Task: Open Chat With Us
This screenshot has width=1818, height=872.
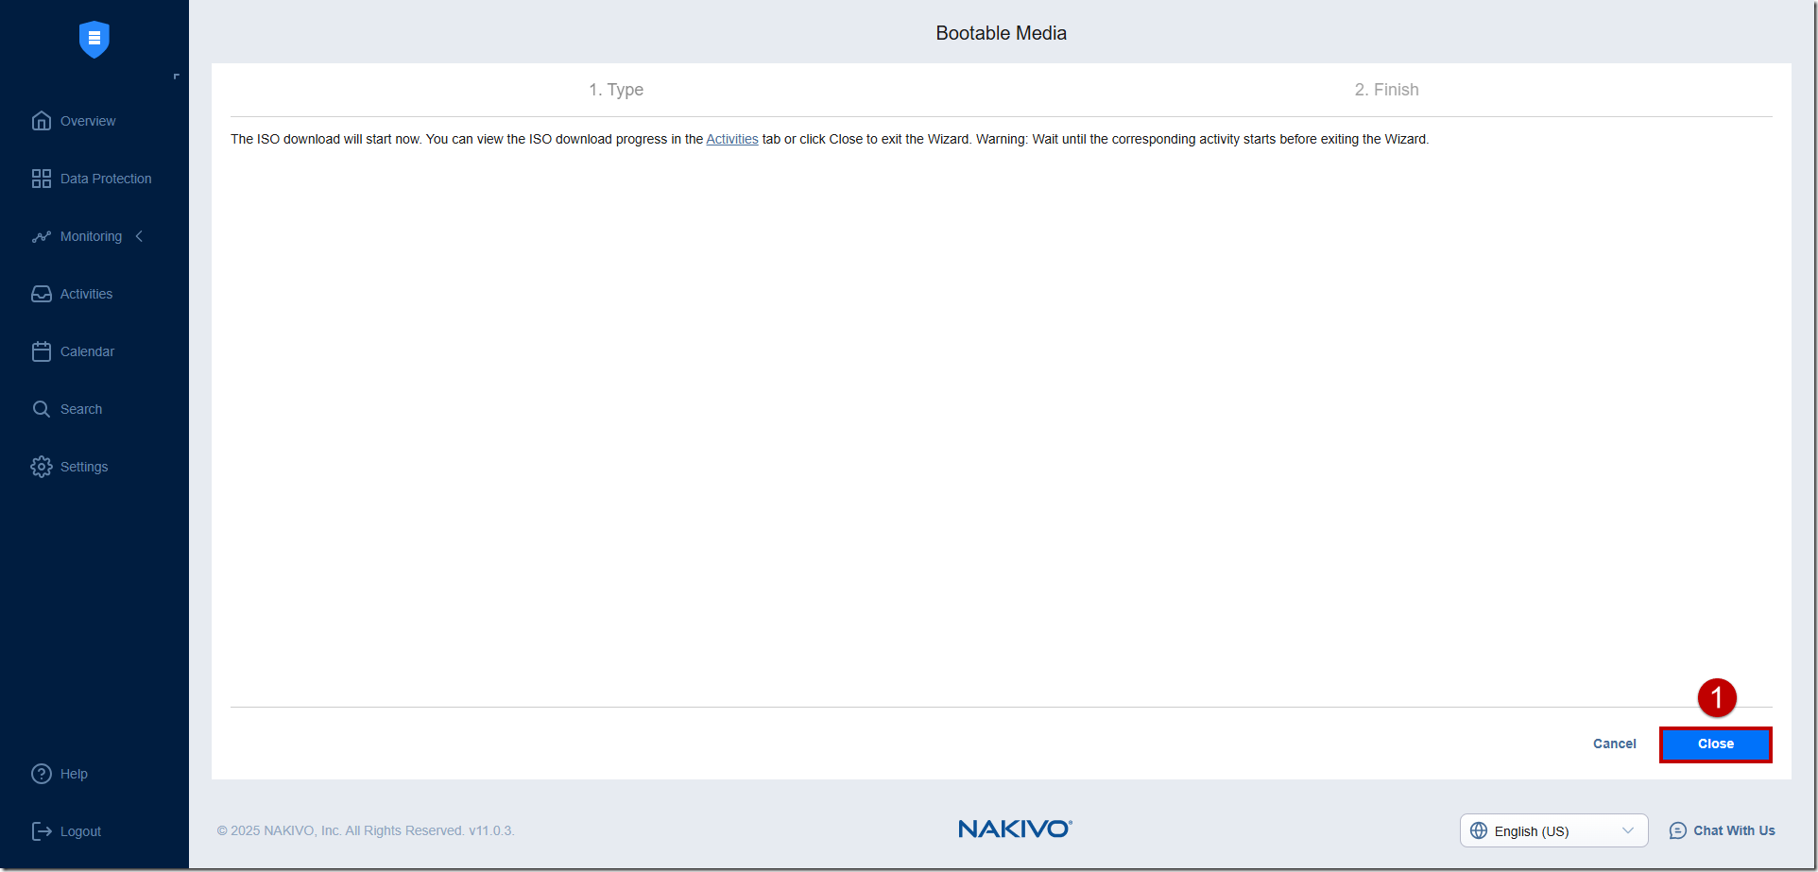Action: point(1723,830)
